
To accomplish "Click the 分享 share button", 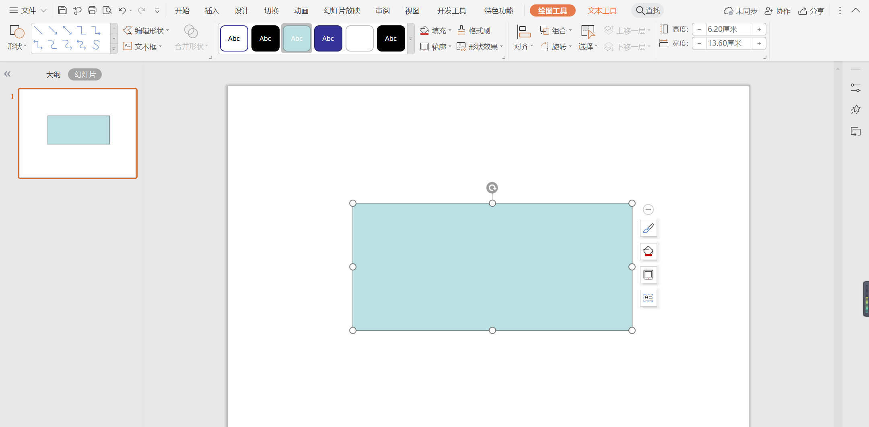I will 811,11.
